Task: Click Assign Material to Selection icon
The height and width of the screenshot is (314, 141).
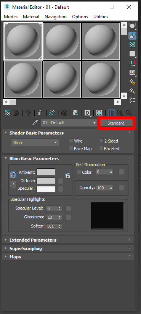Action: coord(29,113)
